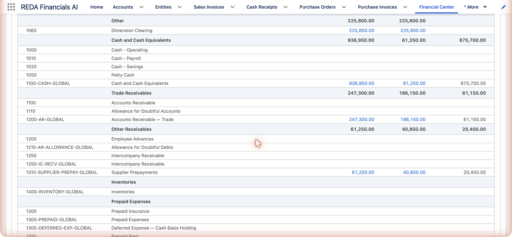This screenshot has height=237, width=512.
Task: Click the Prepaid Insurance account name
Action: pos(130,211)
